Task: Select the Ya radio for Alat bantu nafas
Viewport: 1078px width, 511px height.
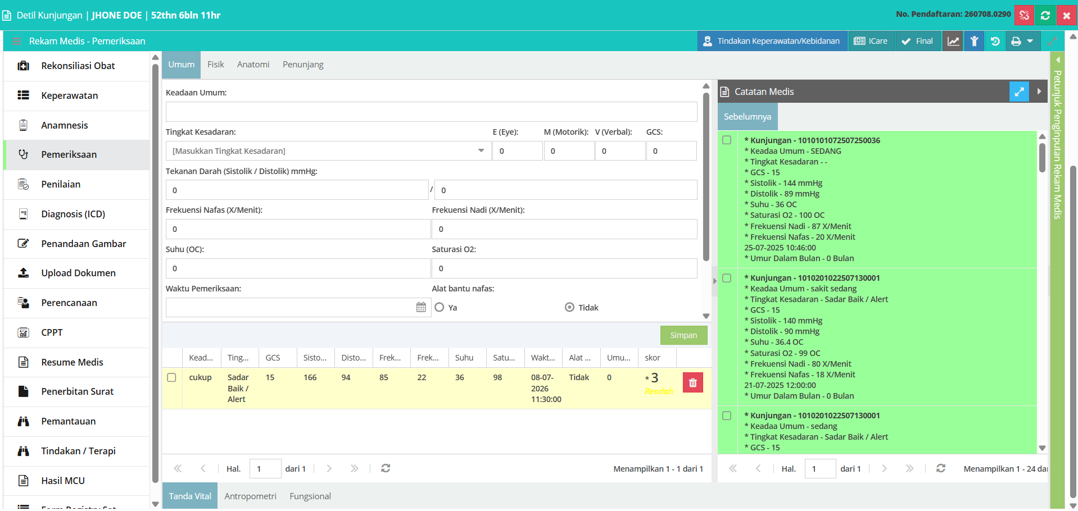Action: (x=440, y=307)
